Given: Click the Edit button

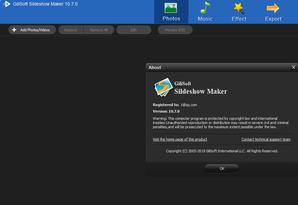Looking at the screenshot, I should [x=134, y=30].
